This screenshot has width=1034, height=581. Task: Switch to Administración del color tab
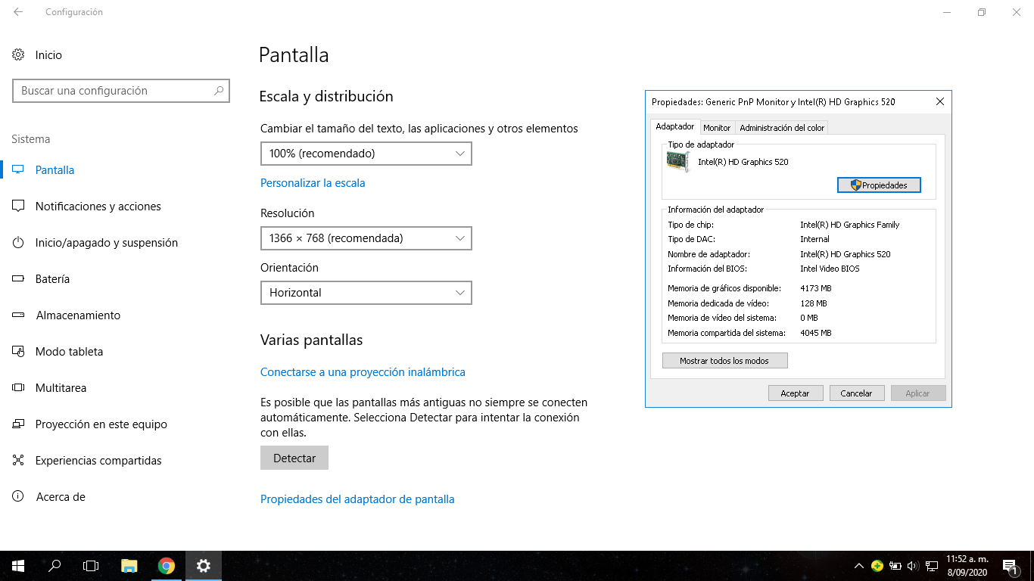point(782,128)
